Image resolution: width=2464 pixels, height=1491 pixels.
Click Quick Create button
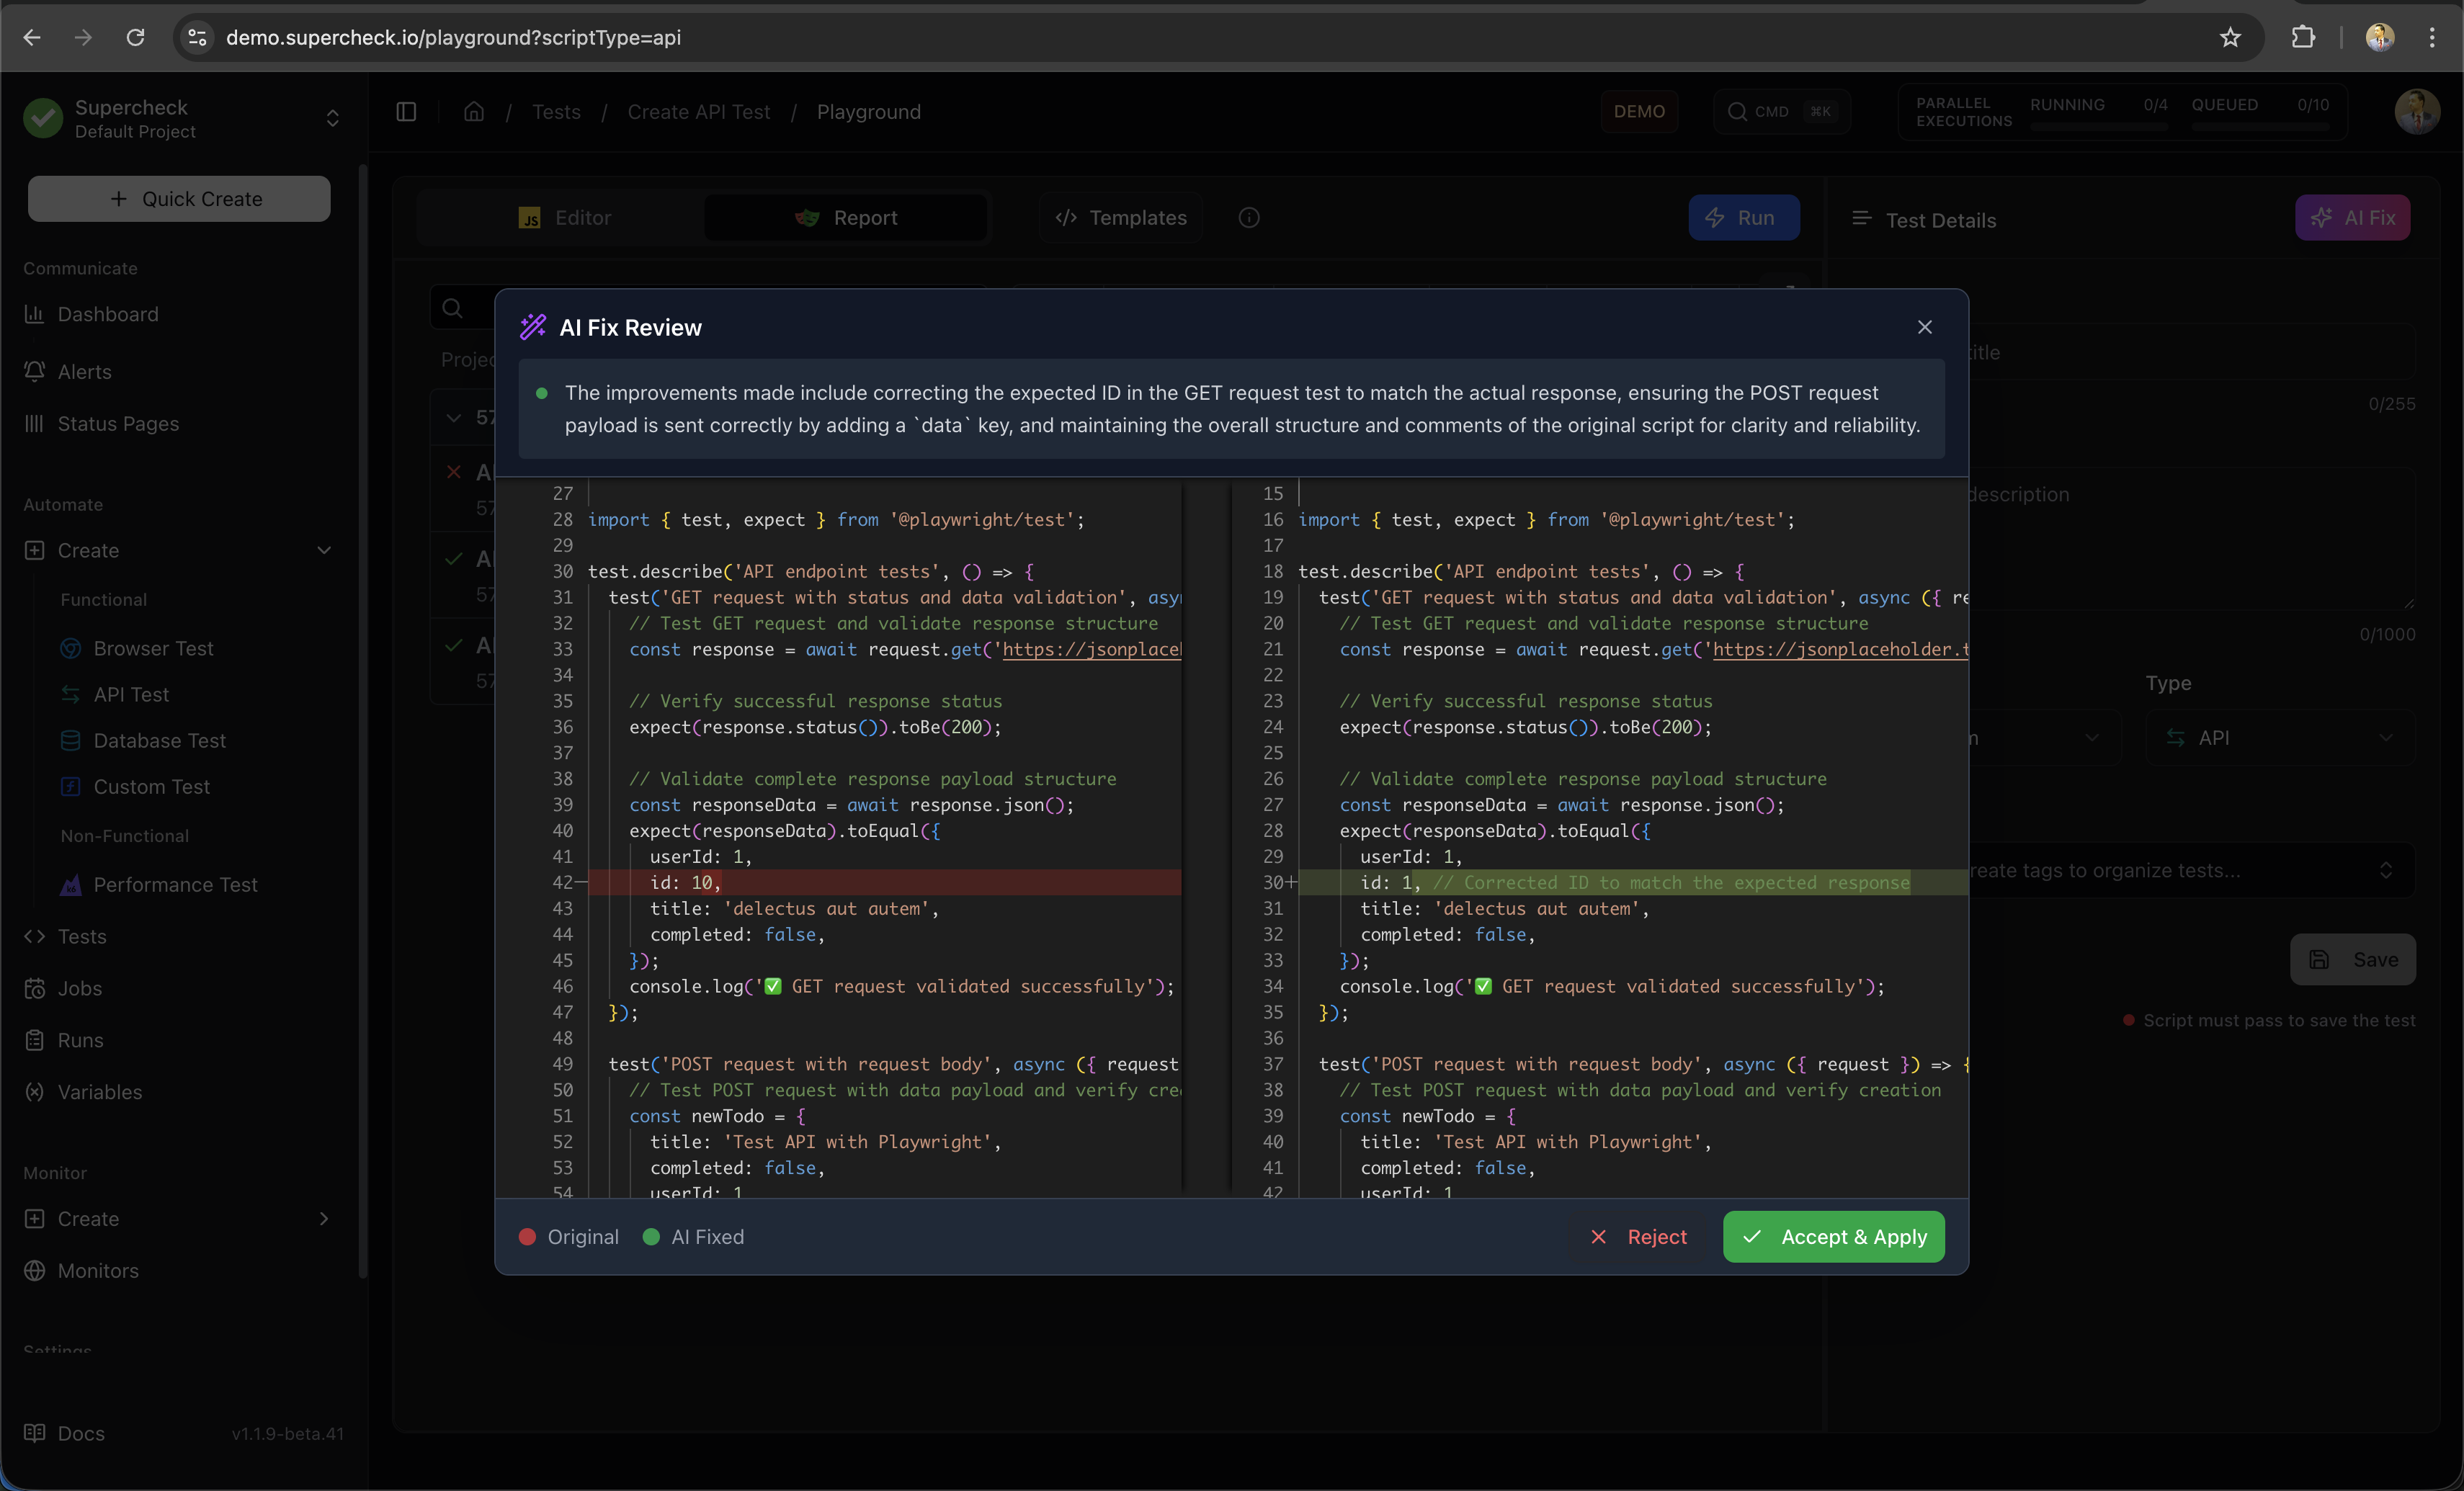pyautogui.click(x=179, y=199)
